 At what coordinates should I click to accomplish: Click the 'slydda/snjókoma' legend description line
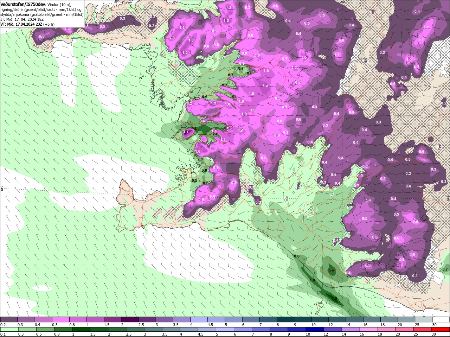[x=42, y=14]
